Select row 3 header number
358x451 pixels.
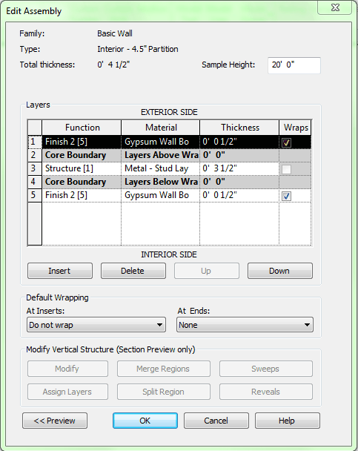pyautogui.click(x=35, y=168)
